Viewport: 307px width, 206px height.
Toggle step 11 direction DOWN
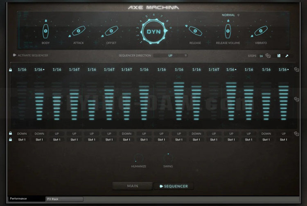coord(196,134)
